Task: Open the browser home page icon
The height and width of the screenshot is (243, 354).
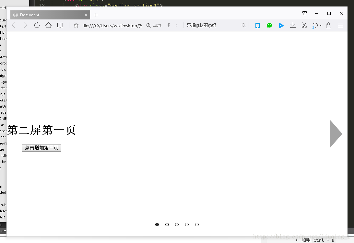Action: [48, 25]
